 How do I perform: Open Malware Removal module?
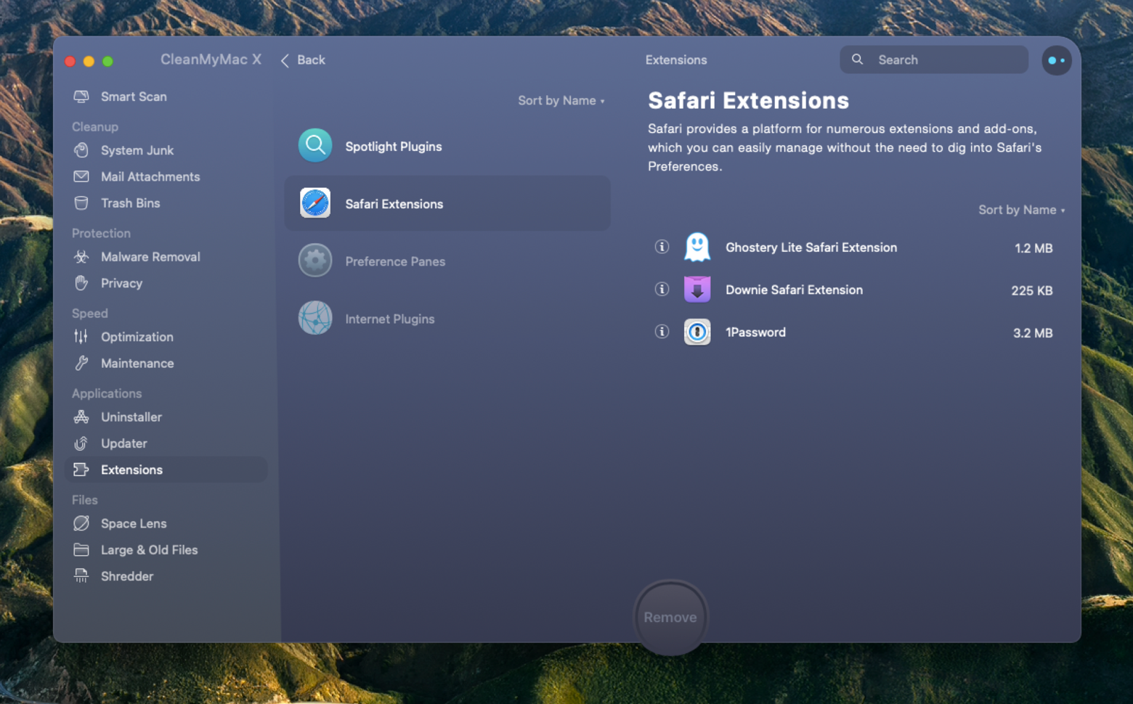[x=150, y=257]
